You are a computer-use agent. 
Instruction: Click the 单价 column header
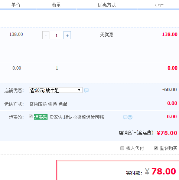16,5
